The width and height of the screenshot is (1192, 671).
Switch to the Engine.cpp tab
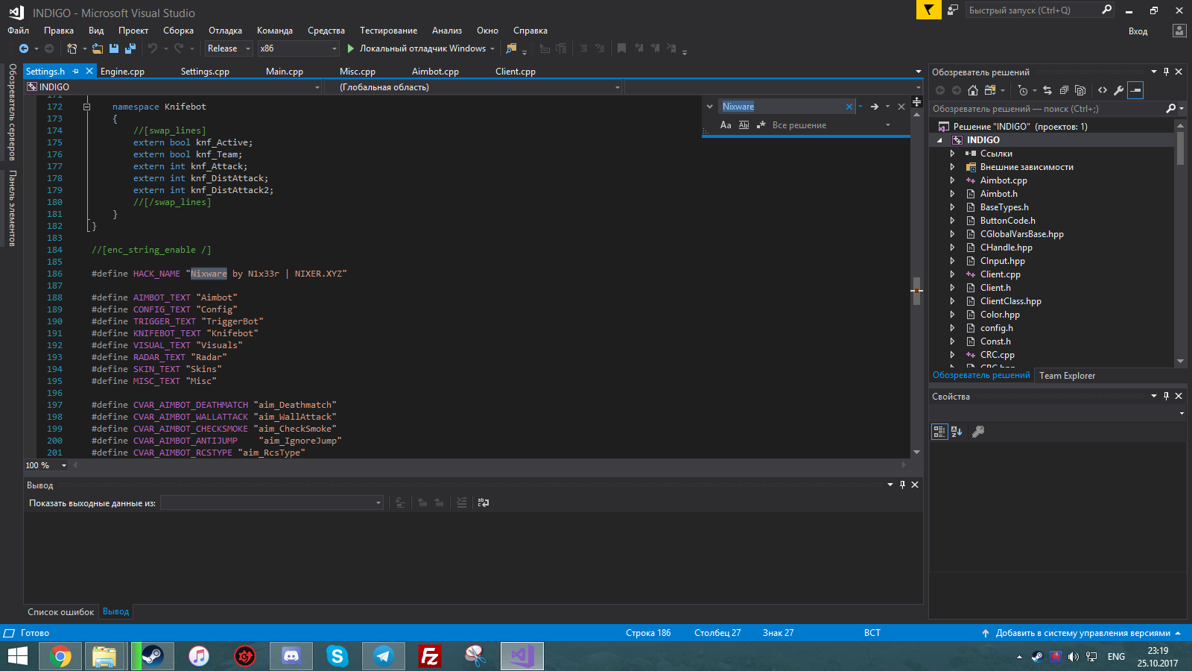[122, 72]
